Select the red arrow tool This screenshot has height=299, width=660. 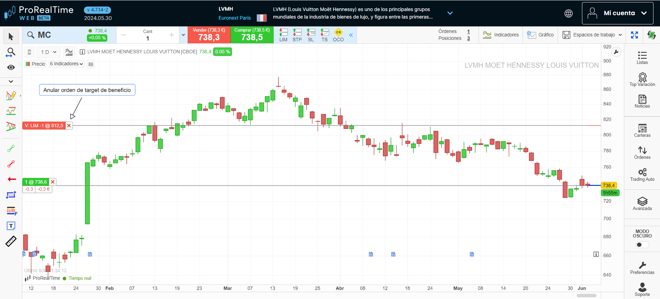tap(12, 179)
